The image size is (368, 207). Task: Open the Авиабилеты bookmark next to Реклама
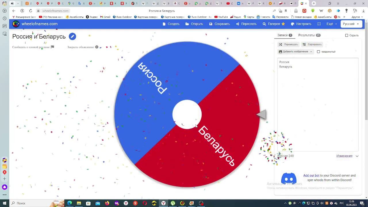click(x=75, y=17)
